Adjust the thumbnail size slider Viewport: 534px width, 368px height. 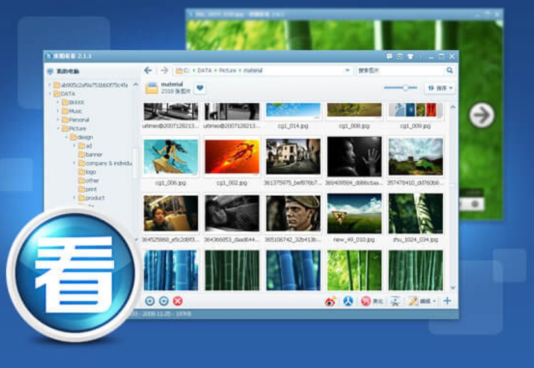405,88
